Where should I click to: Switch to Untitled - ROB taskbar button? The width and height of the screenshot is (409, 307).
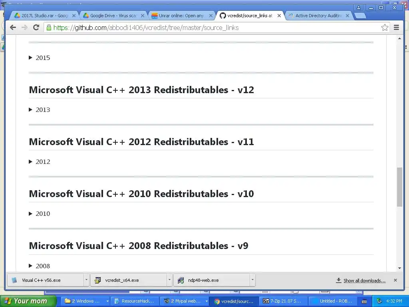(x=333, y=301)
